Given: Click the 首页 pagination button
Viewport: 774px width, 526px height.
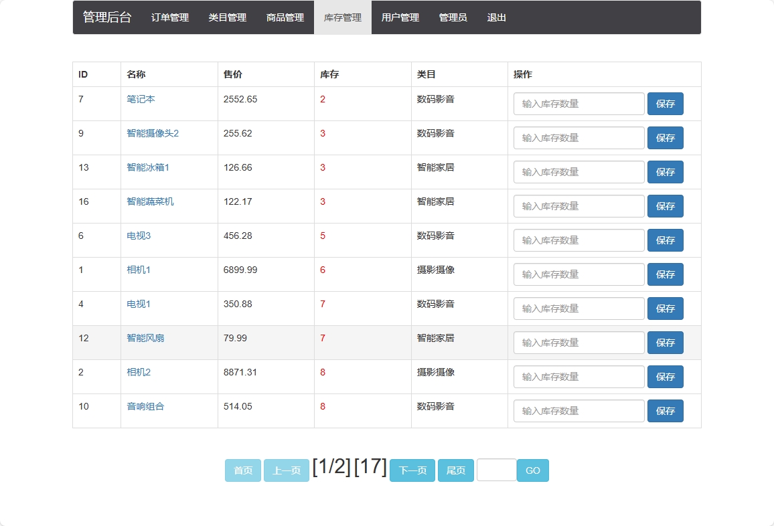Looking at the screenshot, I should click(242, 470).
